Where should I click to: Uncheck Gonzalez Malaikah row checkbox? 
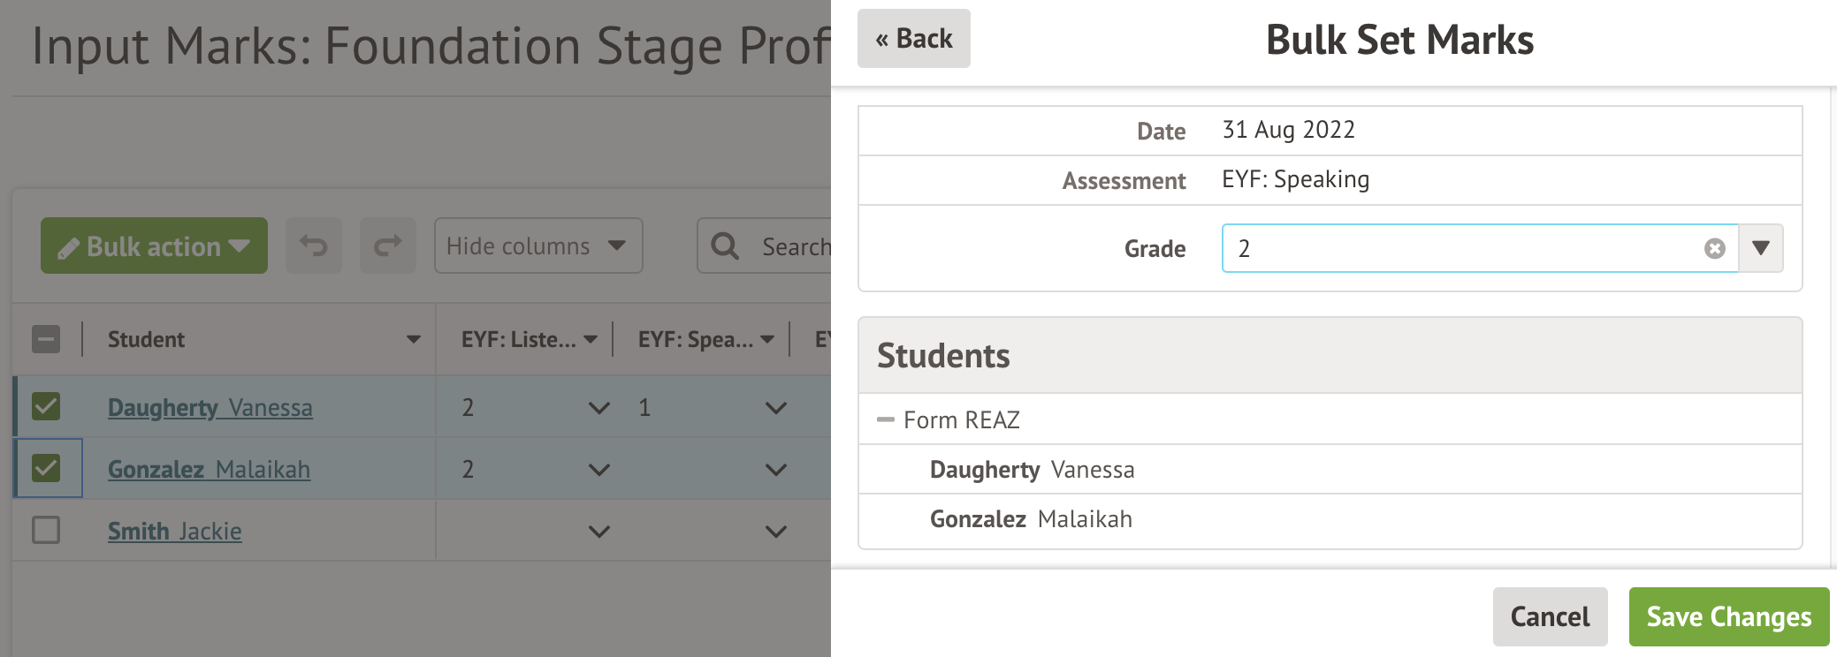(46, 468)
